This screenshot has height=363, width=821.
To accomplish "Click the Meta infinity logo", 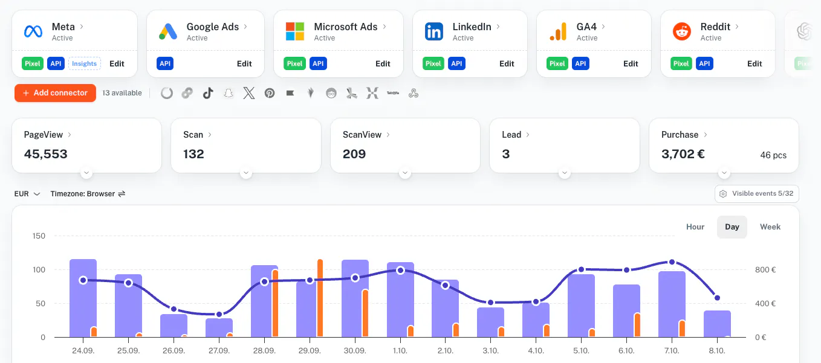I will click(32, 31).
